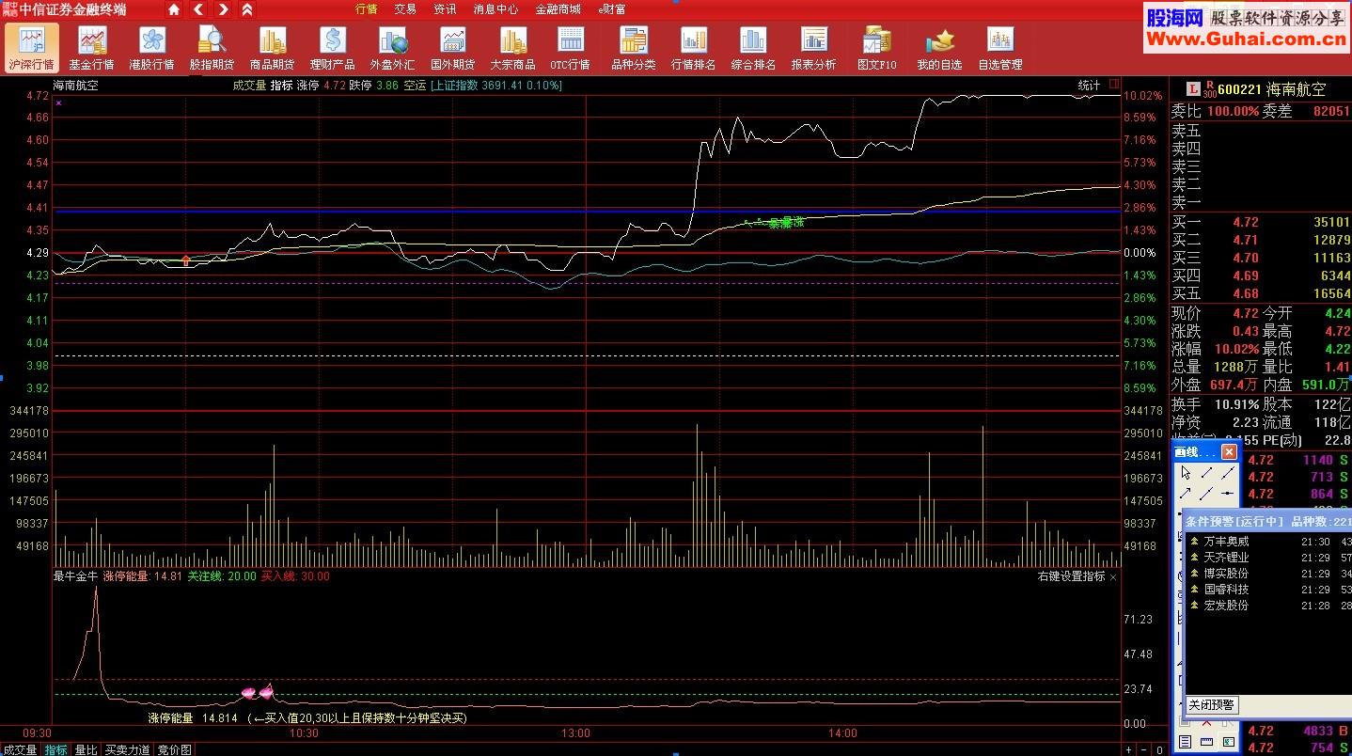Screen dimensions: 1352x756
Task: Open 图文F10 stock info
Action: click(876, 48)
